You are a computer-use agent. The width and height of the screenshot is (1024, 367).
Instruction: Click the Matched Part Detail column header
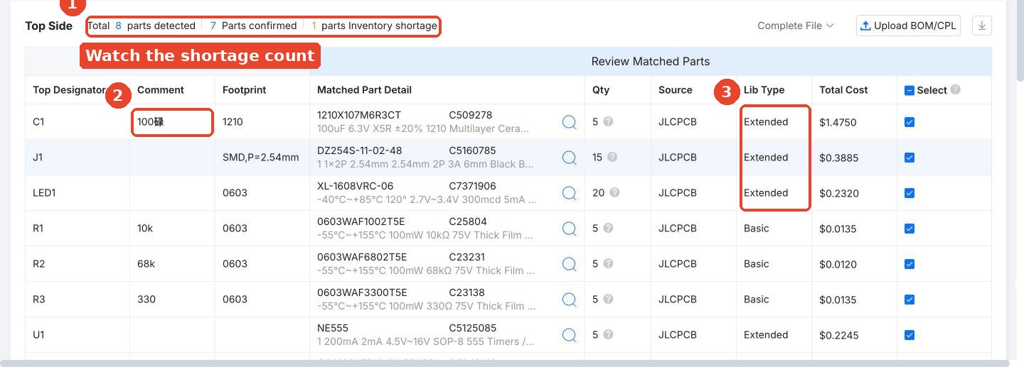point(364,90)
